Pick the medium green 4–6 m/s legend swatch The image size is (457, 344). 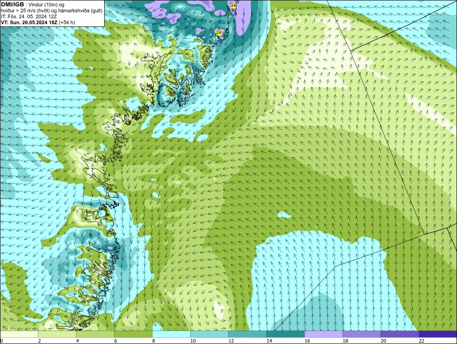95,334
